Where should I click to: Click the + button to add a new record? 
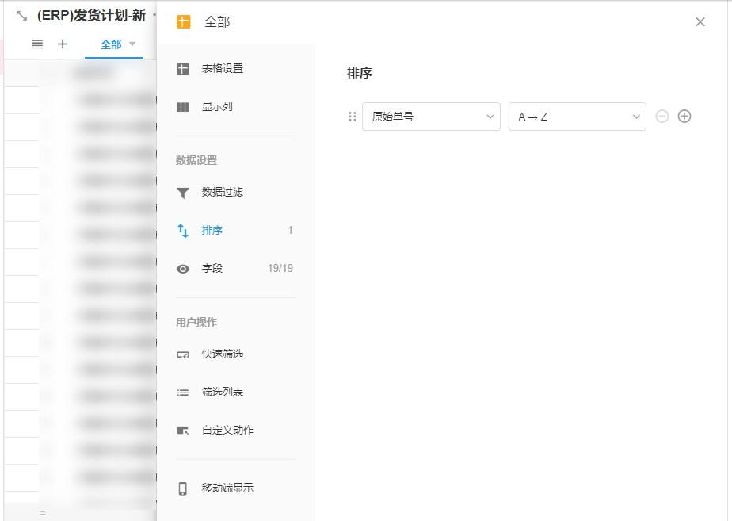pyautogui.click(x=62, y=44)
